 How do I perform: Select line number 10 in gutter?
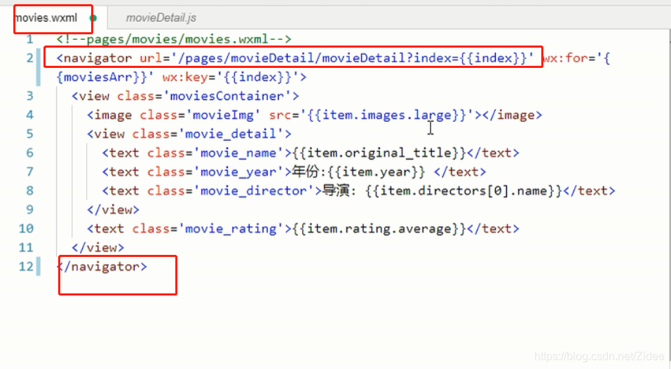coord(26,228)
